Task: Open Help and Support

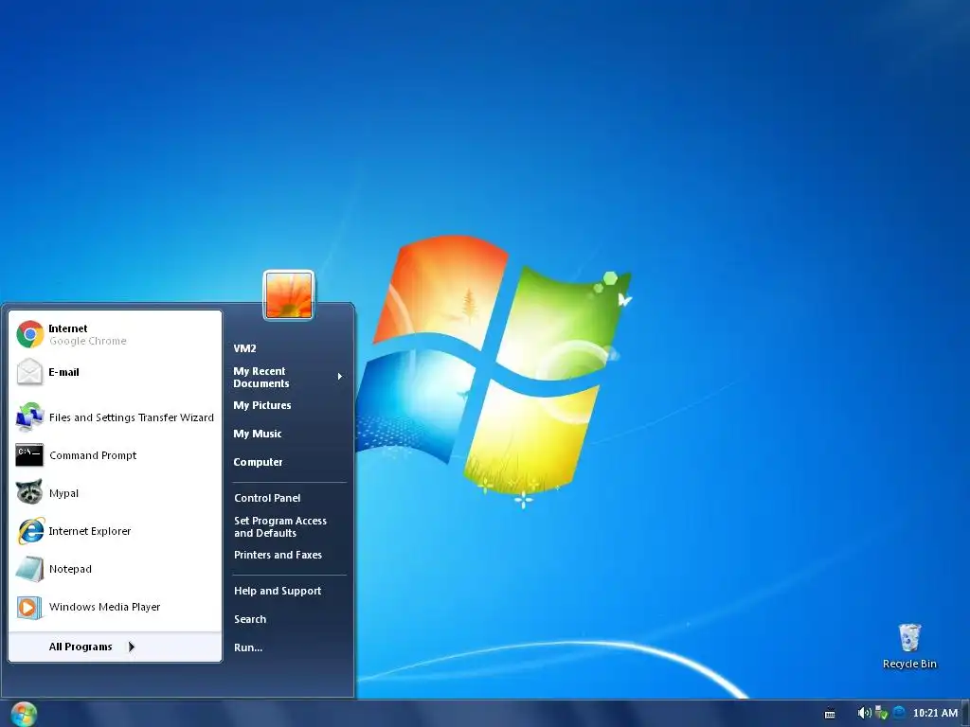Action: [x=288, y=591]
